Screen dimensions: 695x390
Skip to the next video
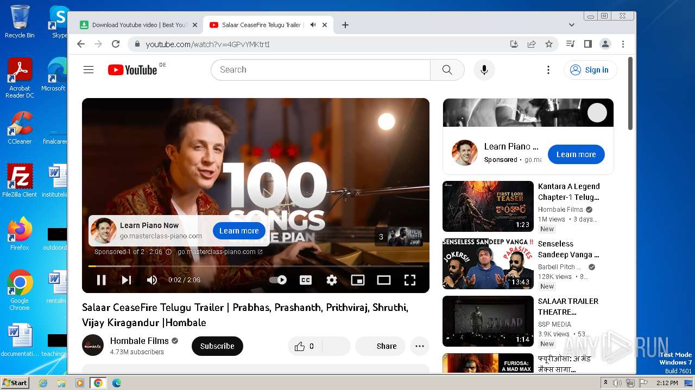pos(127,280)
